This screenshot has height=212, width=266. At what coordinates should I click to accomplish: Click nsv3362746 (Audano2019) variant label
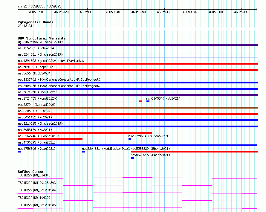pyautogui.click(x=39, y=136)
